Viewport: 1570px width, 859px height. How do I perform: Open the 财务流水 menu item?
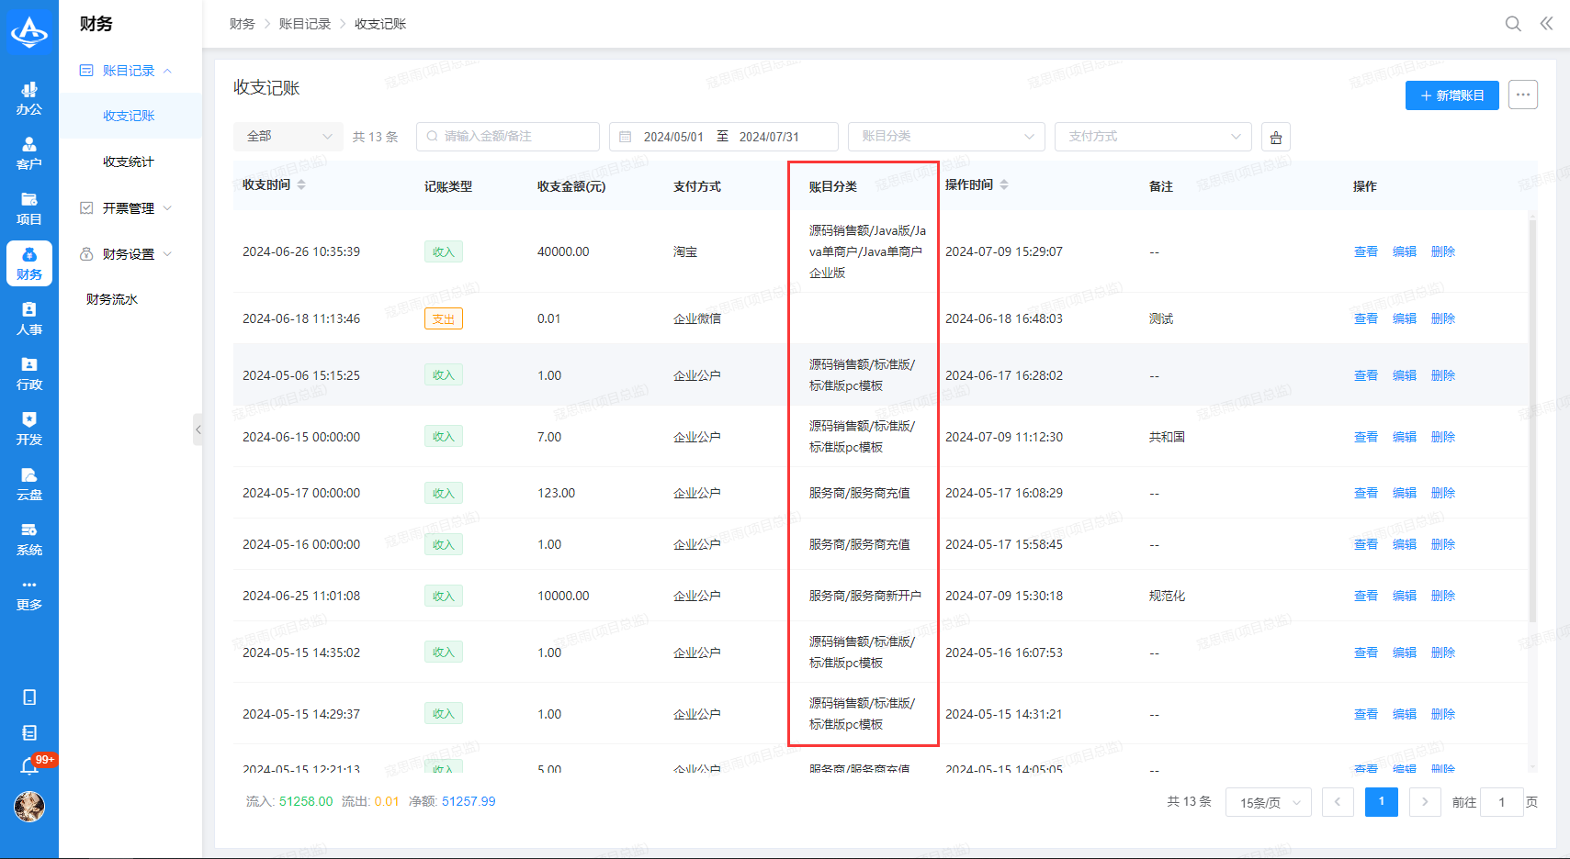pyautogui.click(x=112, y=299)
